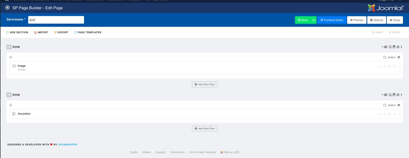Click the green Save button

coord(303,20)
